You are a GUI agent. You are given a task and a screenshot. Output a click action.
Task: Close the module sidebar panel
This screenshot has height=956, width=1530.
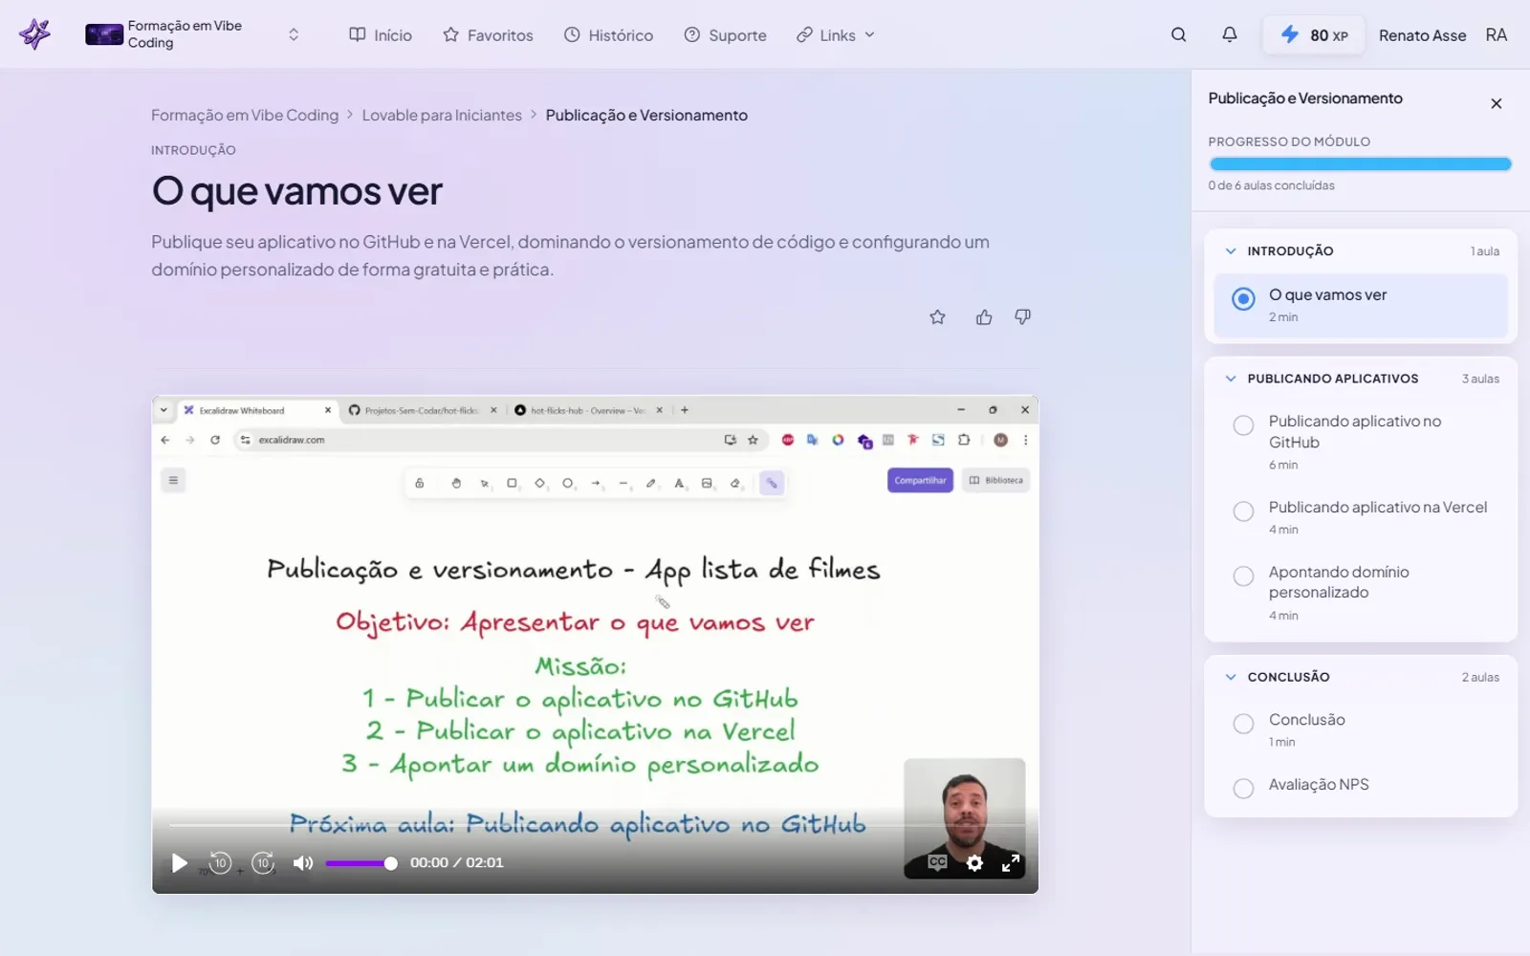tap(1497, 103)
